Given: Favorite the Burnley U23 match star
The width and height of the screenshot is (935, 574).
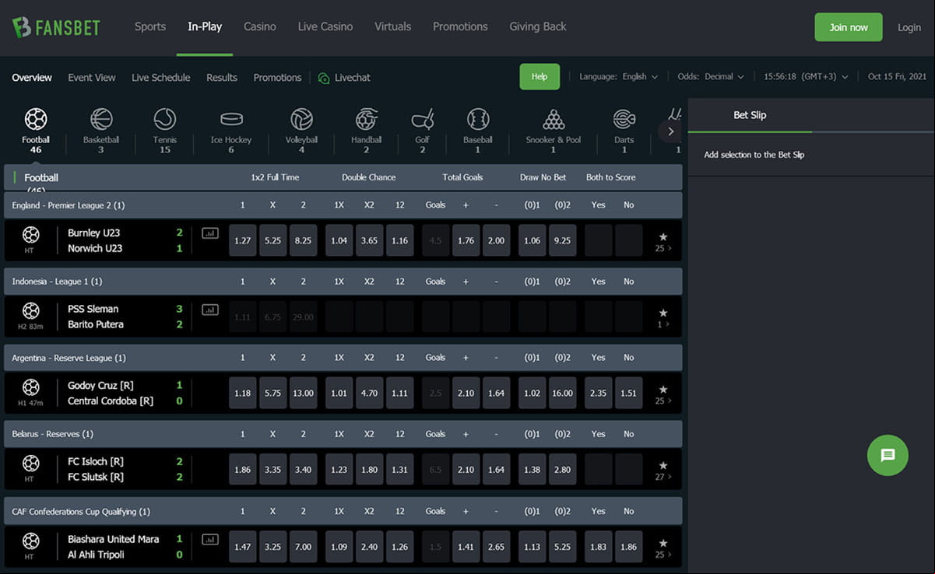Looking at the screenshot, I should (x=663, y=236).
